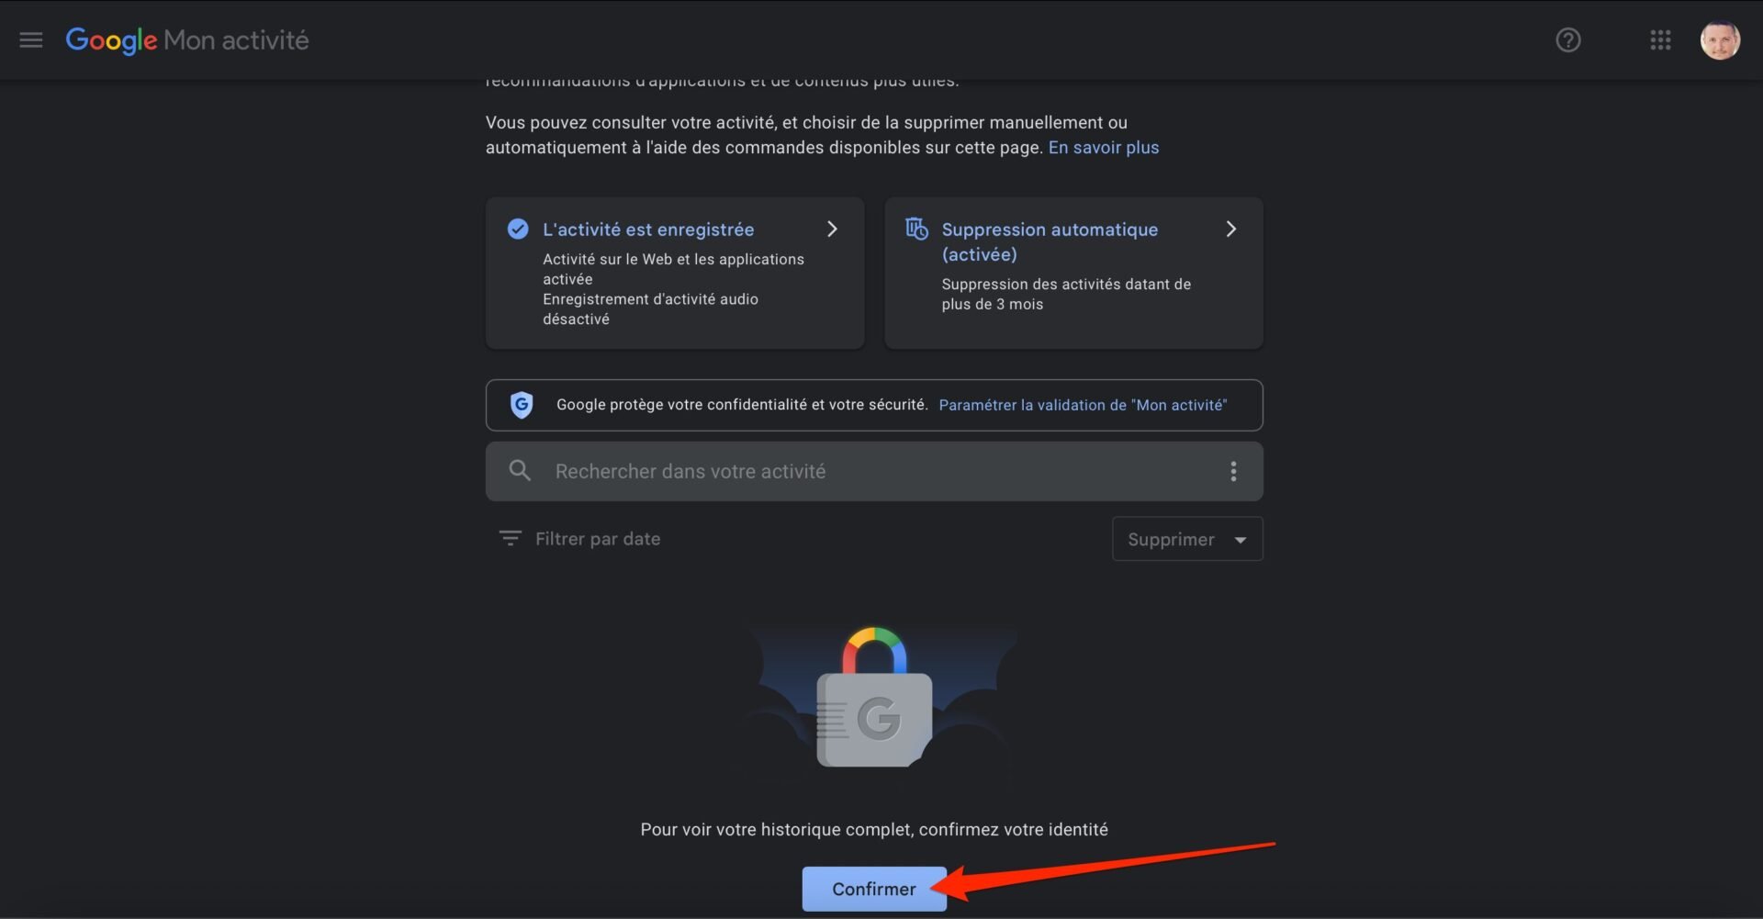This screenshot has width=1763, height=919.
Task: Click the "En savoir plus" link
Action: pos(1104,148)
